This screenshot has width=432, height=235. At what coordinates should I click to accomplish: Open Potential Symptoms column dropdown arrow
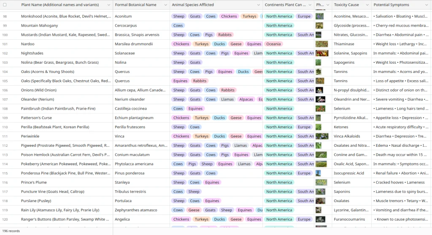427,5
